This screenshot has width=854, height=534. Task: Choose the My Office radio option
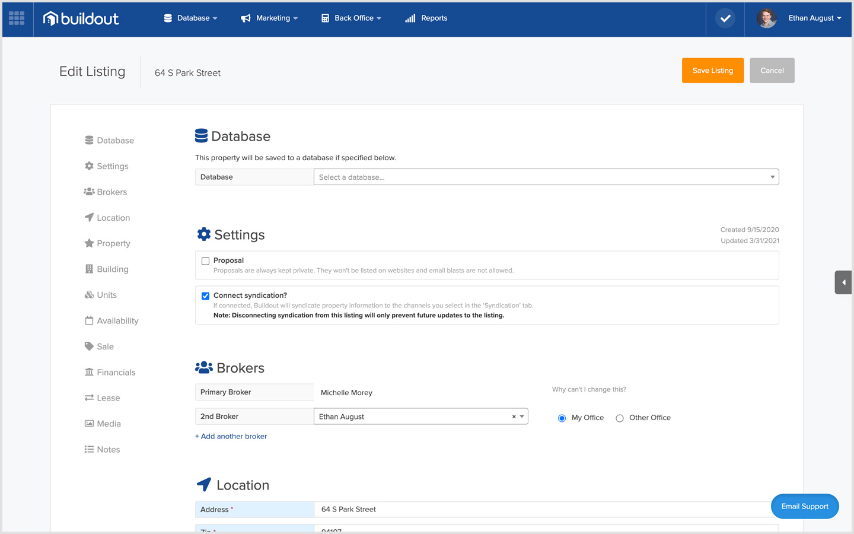[x=562, y=418]
